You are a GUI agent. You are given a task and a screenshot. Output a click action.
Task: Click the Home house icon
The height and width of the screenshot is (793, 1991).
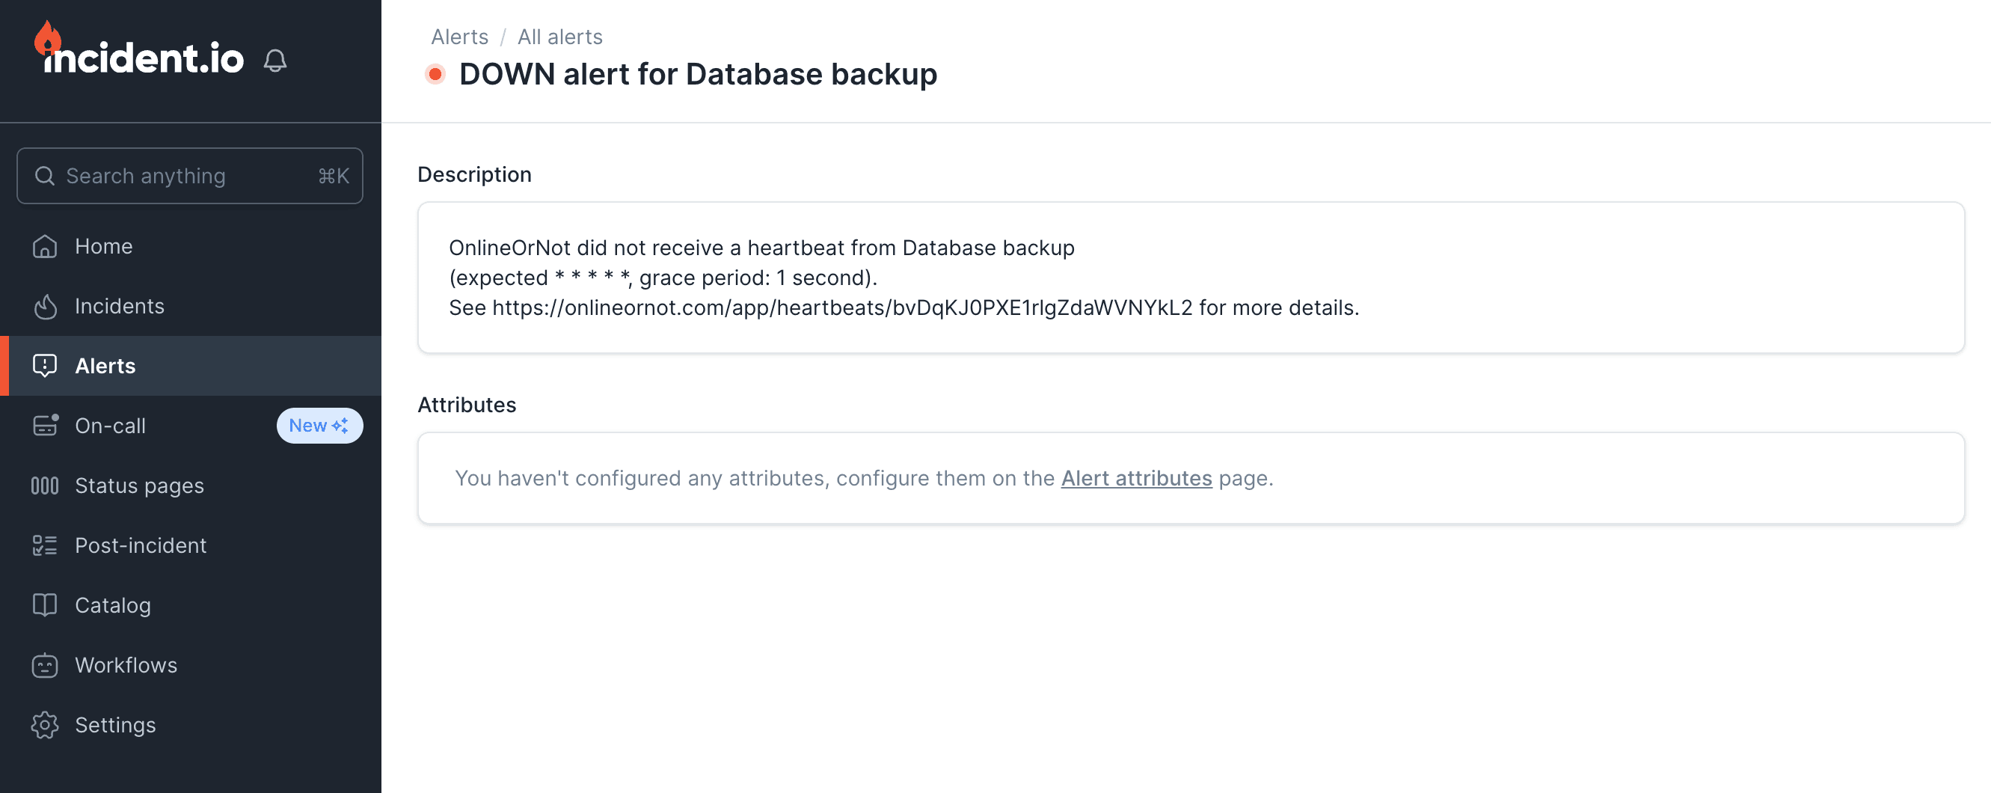[x=46, y=246]
